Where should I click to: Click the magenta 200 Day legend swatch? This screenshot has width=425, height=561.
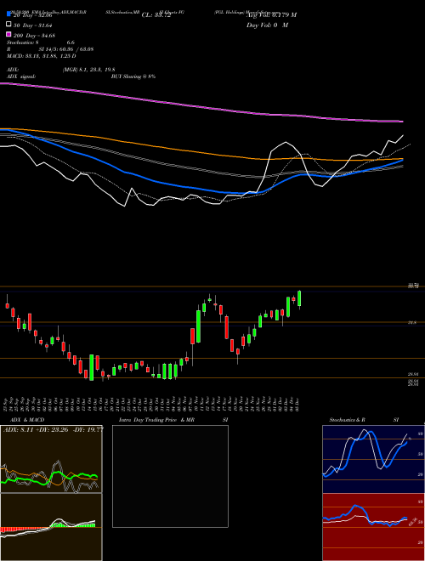click(x=8, y=35)
